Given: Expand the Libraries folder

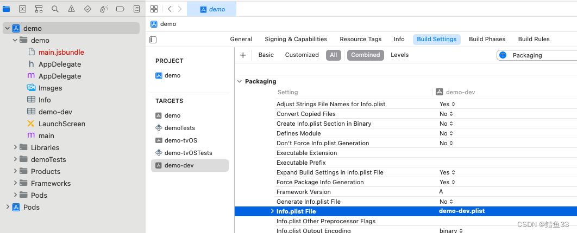Looking at the screenshot, I should [15, 147].
